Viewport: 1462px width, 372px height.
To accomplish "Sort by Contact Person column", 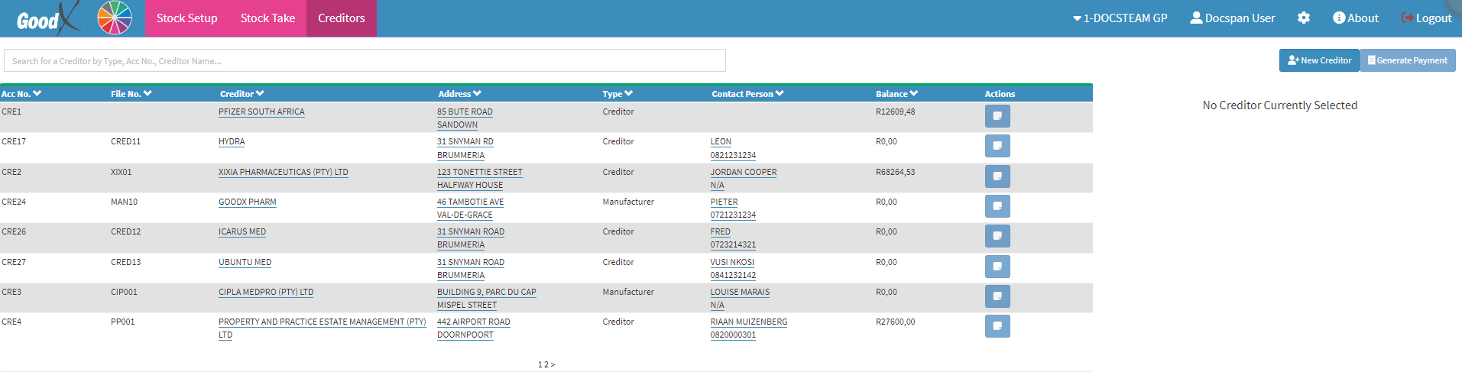I will click(x=747, y=94).
